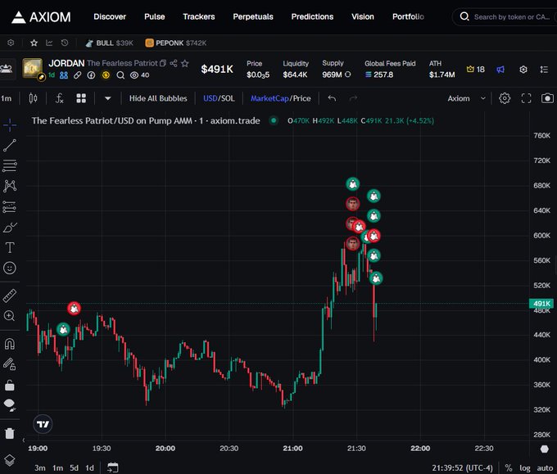Open candlestick chart style selector
Image resolution: width=557 pixels, height=474 pixels.
[x=33, y=98]
